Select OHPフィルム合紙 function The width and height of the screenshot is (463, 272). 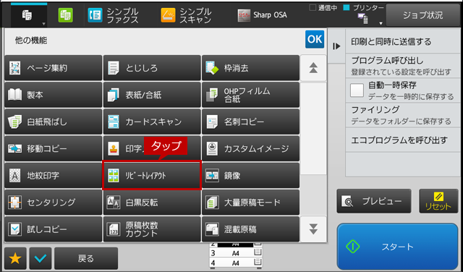[x=251, y=95]
